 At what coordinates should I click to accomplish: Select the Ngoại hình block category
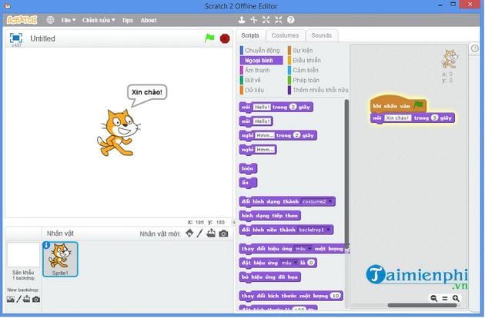[262, 60]
